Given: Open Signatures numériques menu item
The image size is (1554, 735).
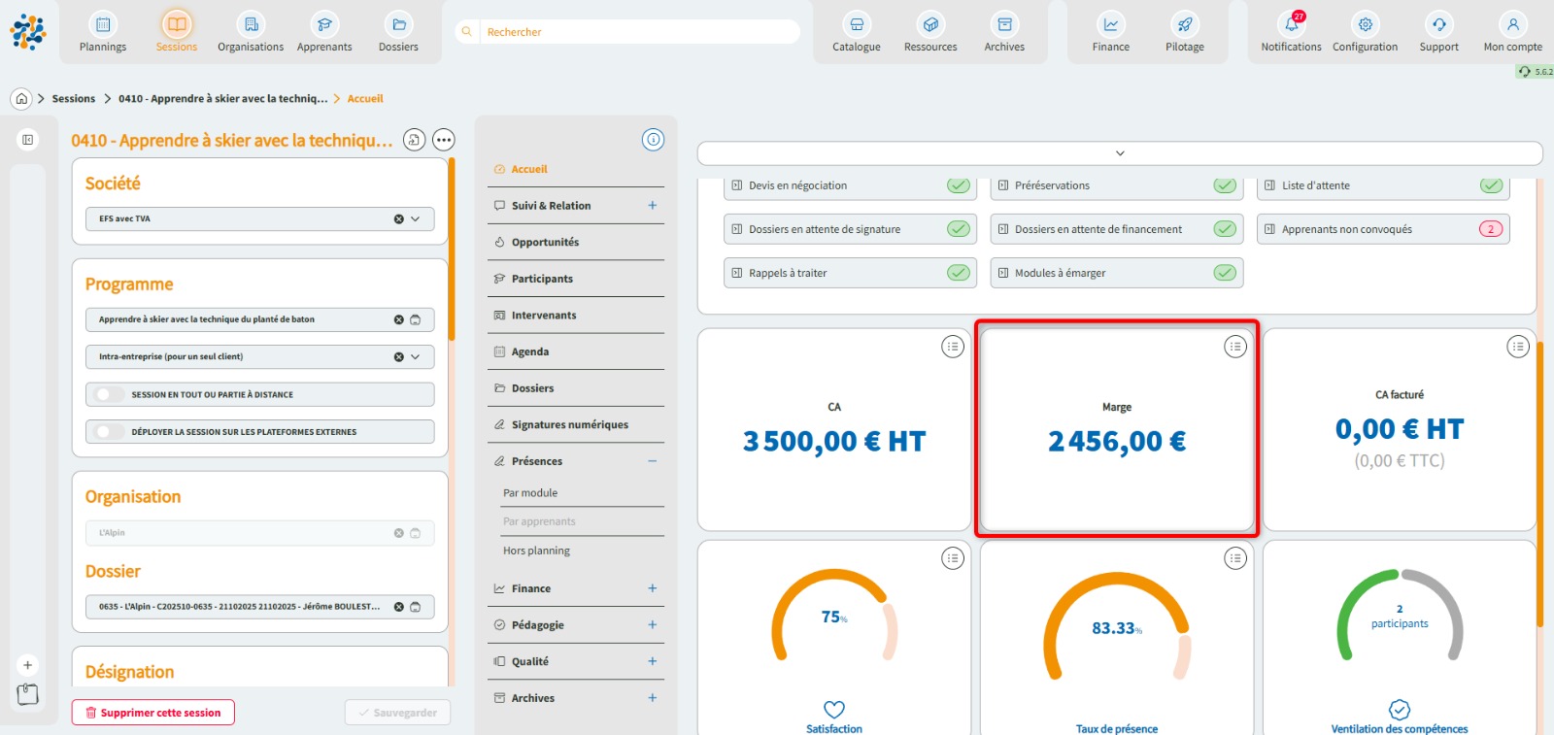Looking at the screenshot, I should (569, 424).
